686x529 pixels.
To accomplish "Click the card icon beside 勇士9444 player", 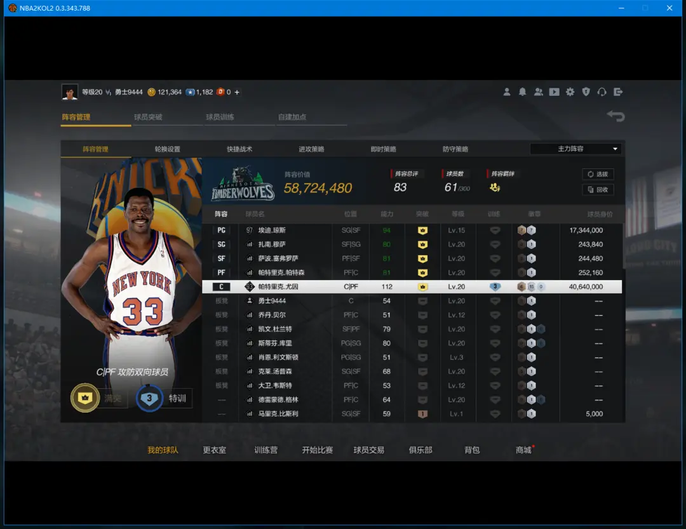I will click(250, 300).
